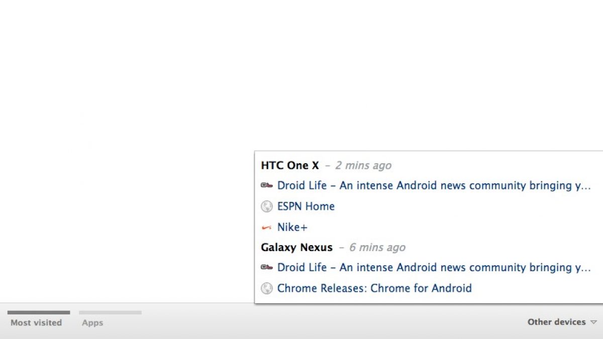Click the Nike swoosh favicon
The height and width of the screenshot is (339, 603).
tap(267, 228)
